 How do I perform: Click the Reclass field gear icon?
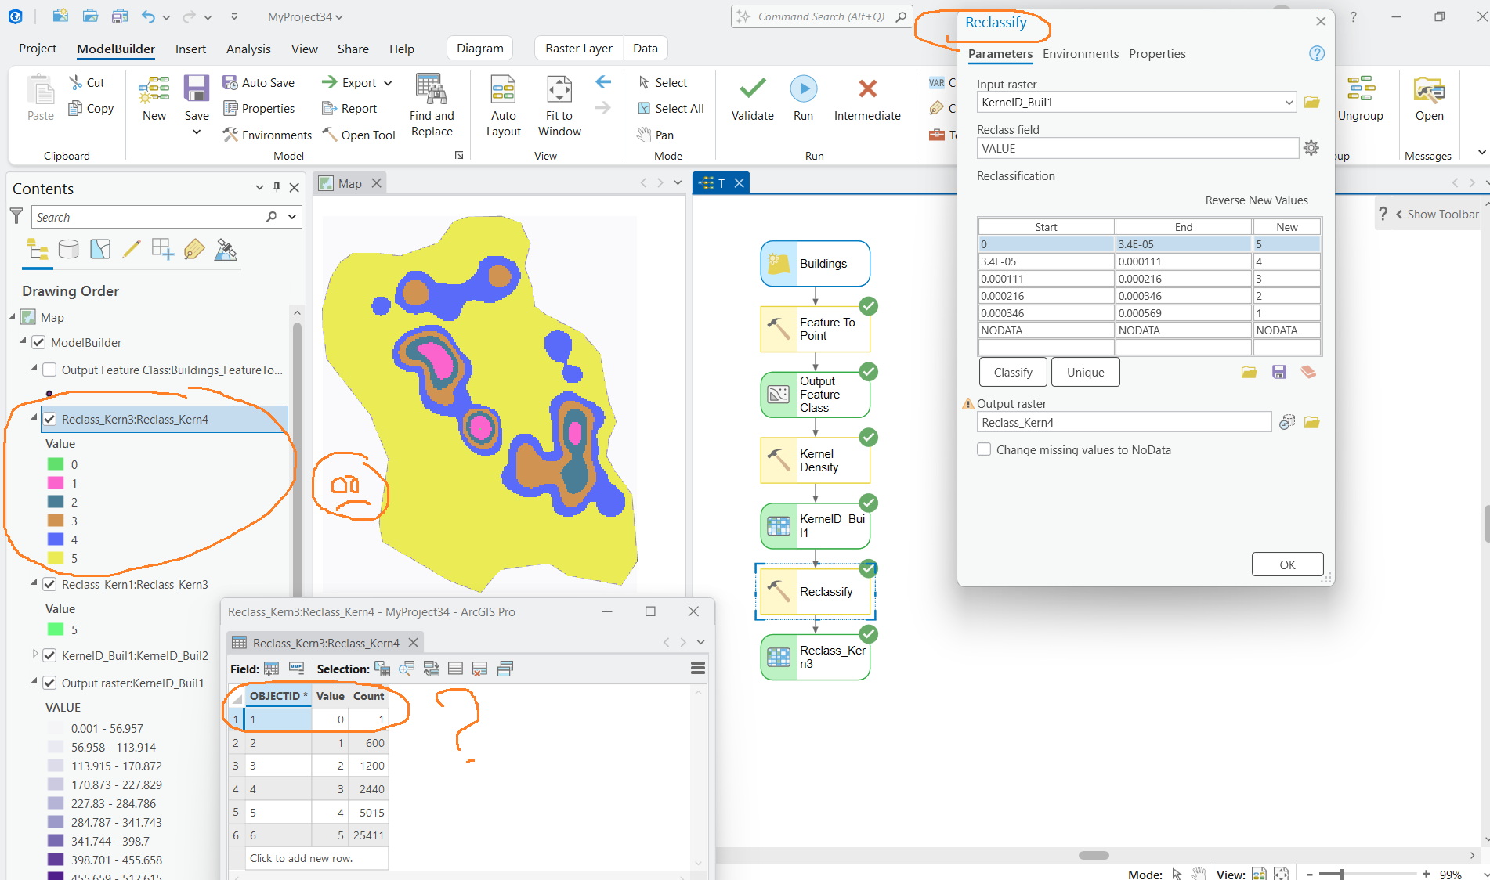tap(1311, 148)
